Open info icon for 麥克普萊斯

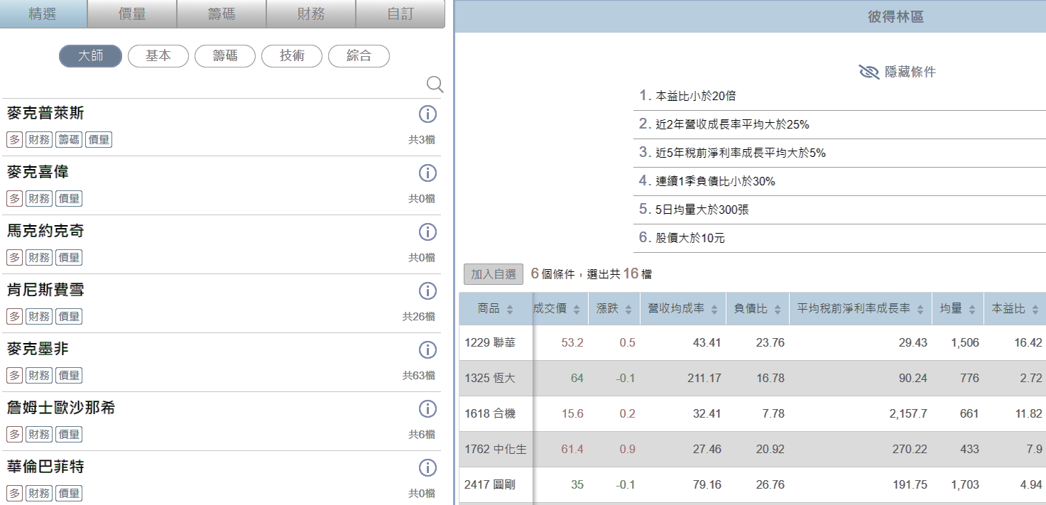(427, 114)
